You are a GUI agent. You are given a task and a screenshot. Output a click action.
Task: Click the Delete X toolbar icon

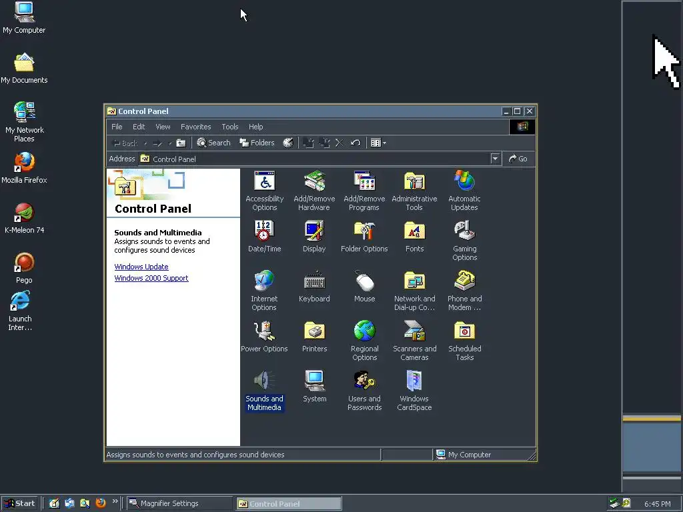pyautogui.click(x=339, y=143)
